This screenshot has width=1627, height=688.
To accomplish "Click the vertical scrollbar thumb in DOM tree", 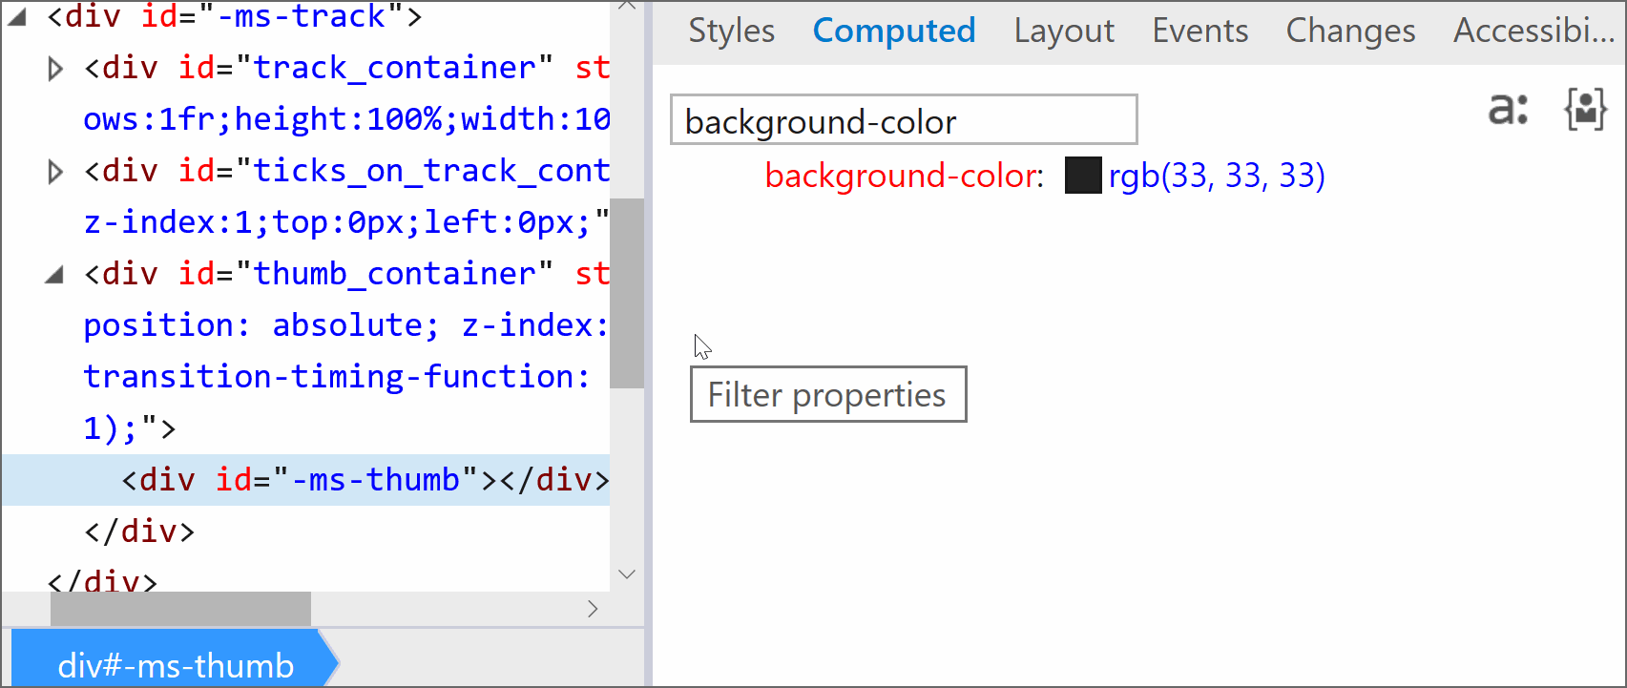I will (627, 292).
